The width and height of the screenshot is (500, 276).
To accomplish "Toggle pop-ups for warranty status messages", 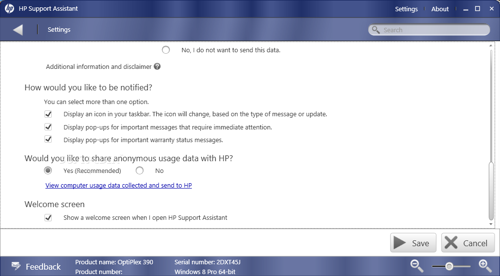I will click(x=48, y=139).
